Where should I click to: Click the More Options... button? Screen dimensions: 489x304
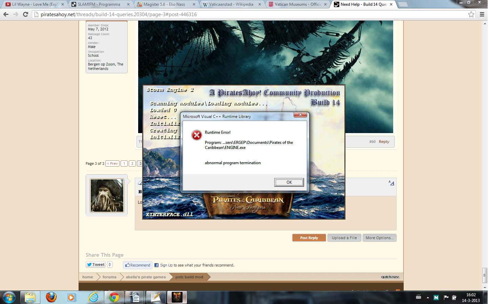pyautogui.click(x=380, y=238)
